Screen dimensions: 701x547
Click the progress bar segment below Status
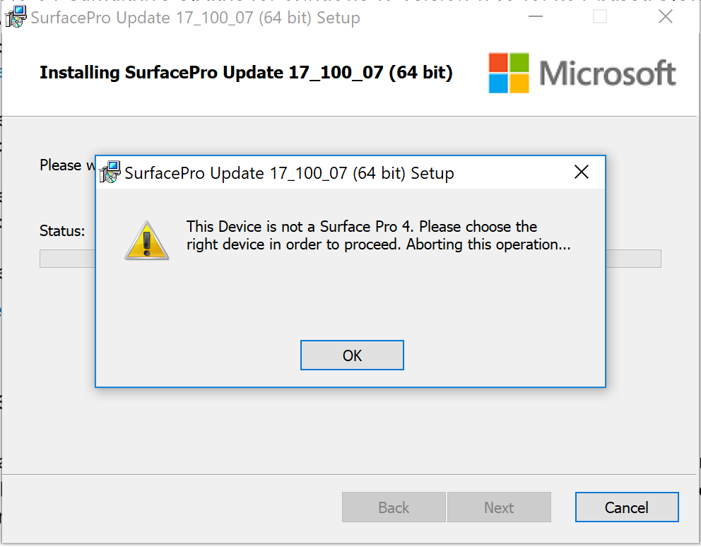coord(68,259)
